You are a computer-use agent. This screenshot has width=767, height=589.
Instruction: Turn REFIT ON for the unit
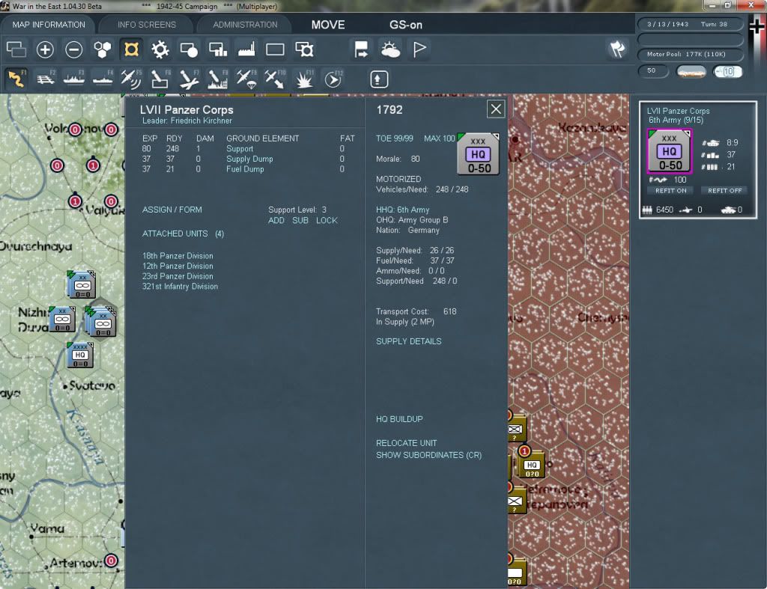pyautogui.click(x=671, y=191)
